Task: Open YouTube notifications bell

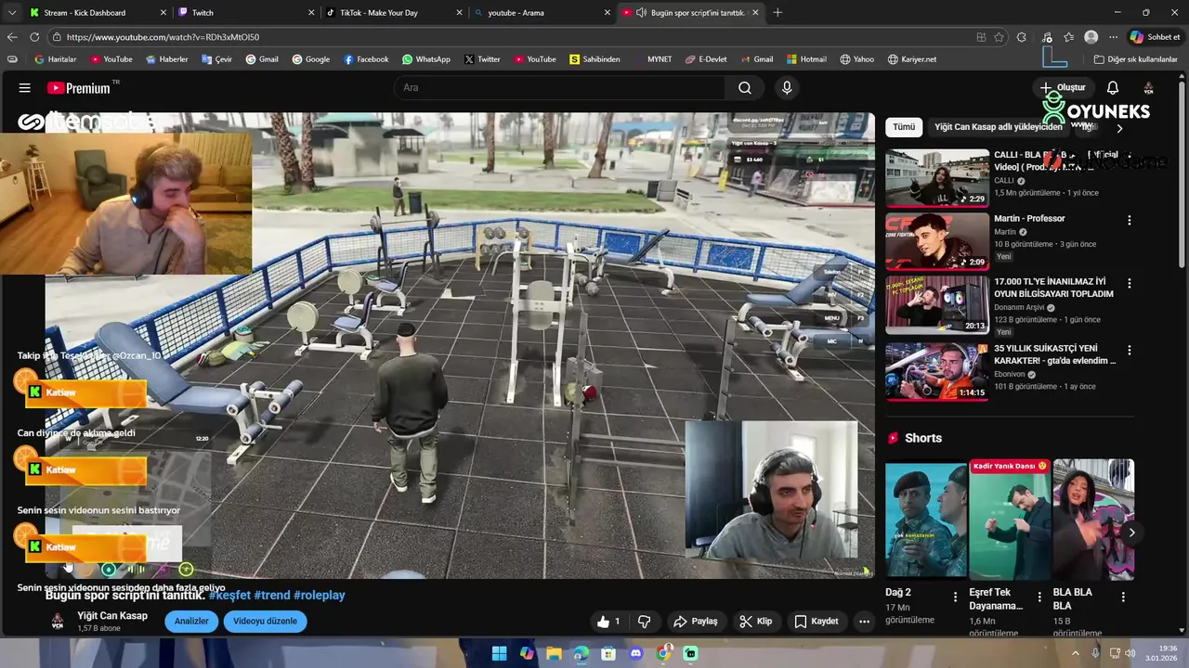Action: point(1113,88)
